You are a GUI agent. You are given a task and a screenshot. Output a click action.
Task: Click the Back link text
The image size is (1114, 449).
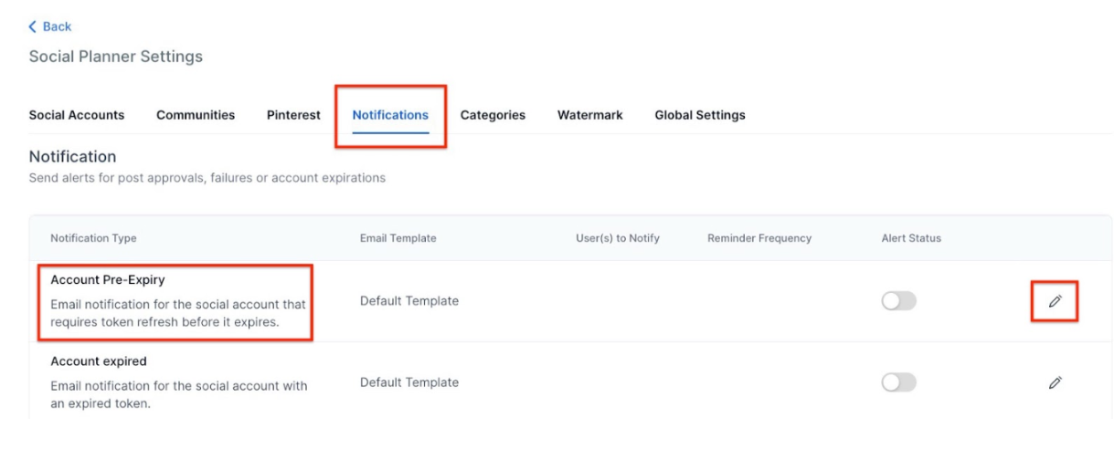click(57, 27)
